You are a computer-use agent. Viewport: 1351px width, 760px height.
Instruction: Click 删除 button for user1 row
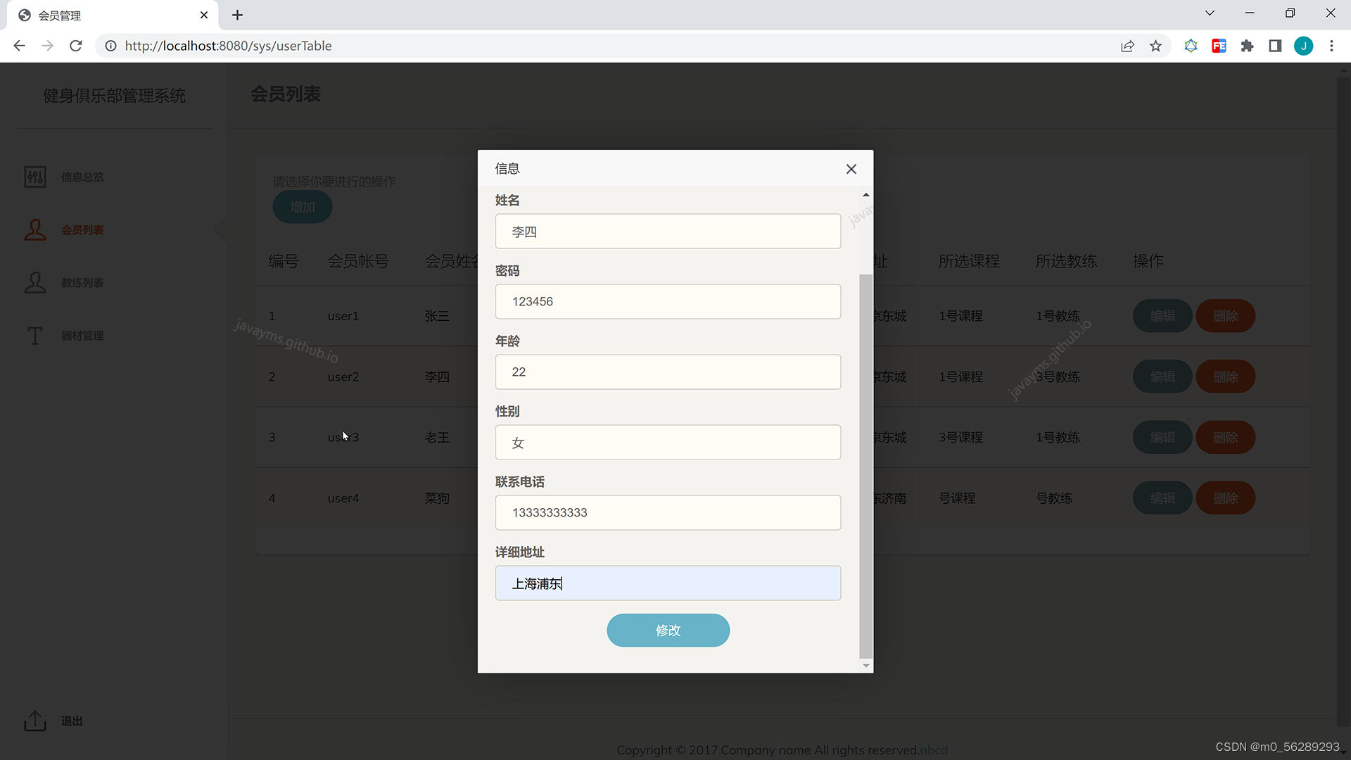coord(1225,316)
